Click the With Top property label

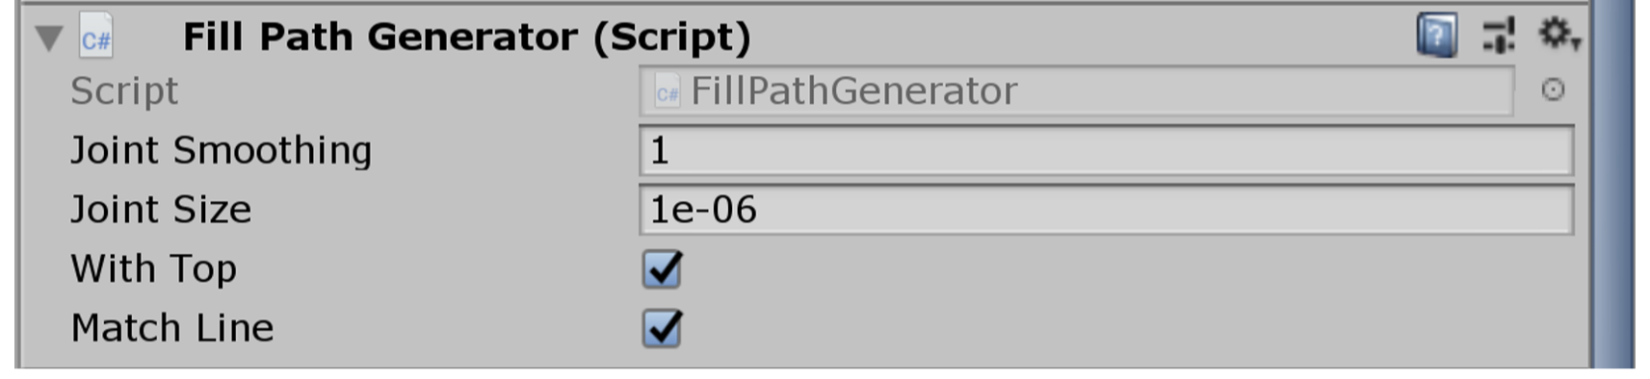tap(153, 269)
